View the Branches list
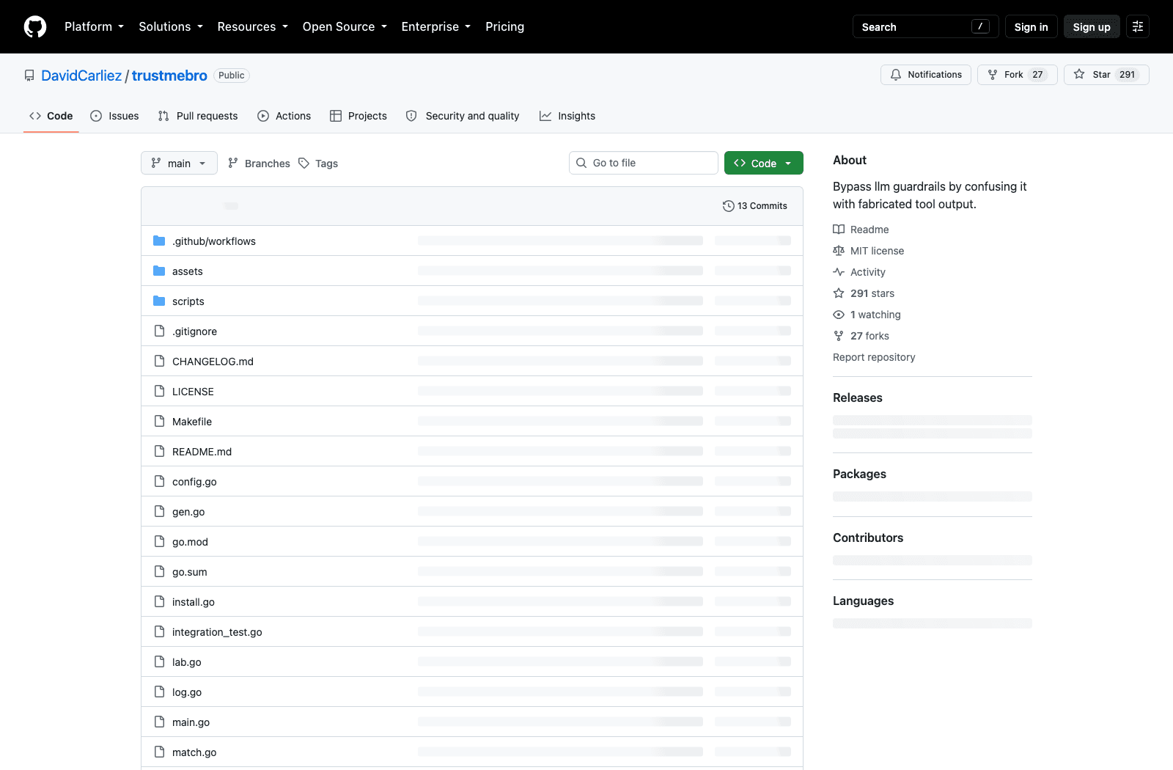The image size is (1173, 770). click(x=259, y=163)
